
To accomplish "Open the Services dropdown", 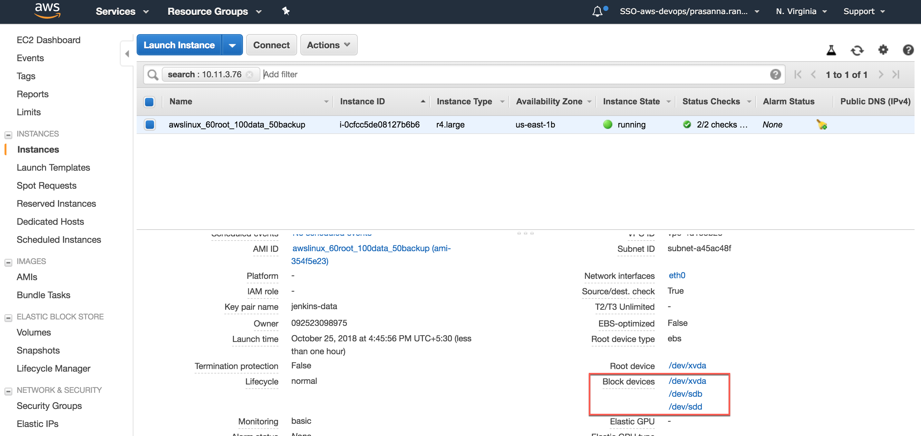I will 122,12.
